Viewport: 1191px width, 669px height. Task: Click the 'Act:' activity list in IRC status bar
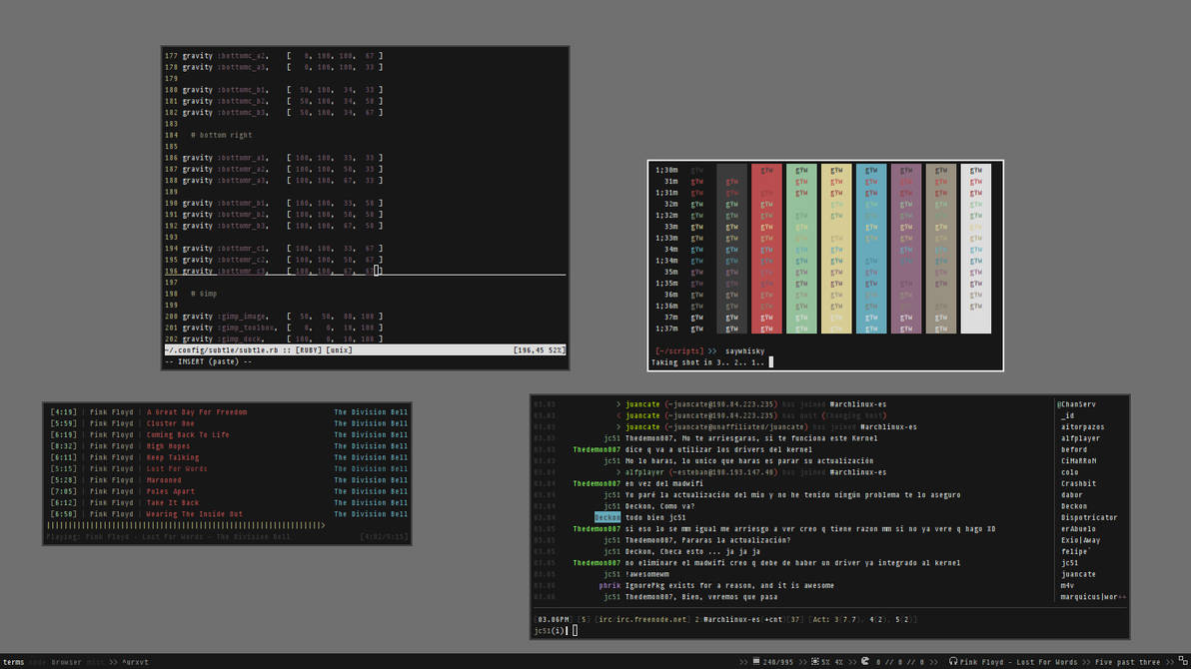(863, 620)
